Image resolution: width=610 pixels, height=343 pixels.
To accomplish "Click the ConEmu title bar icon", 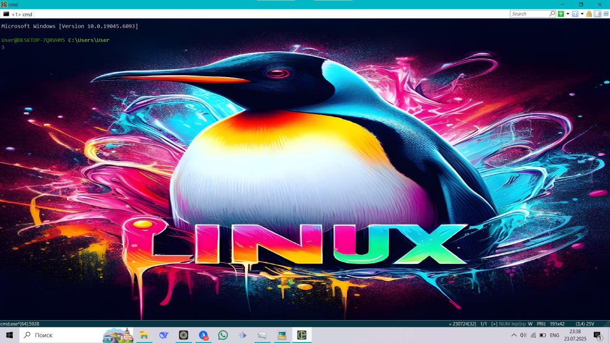I will pyautogui.click(x=4, y=4).
